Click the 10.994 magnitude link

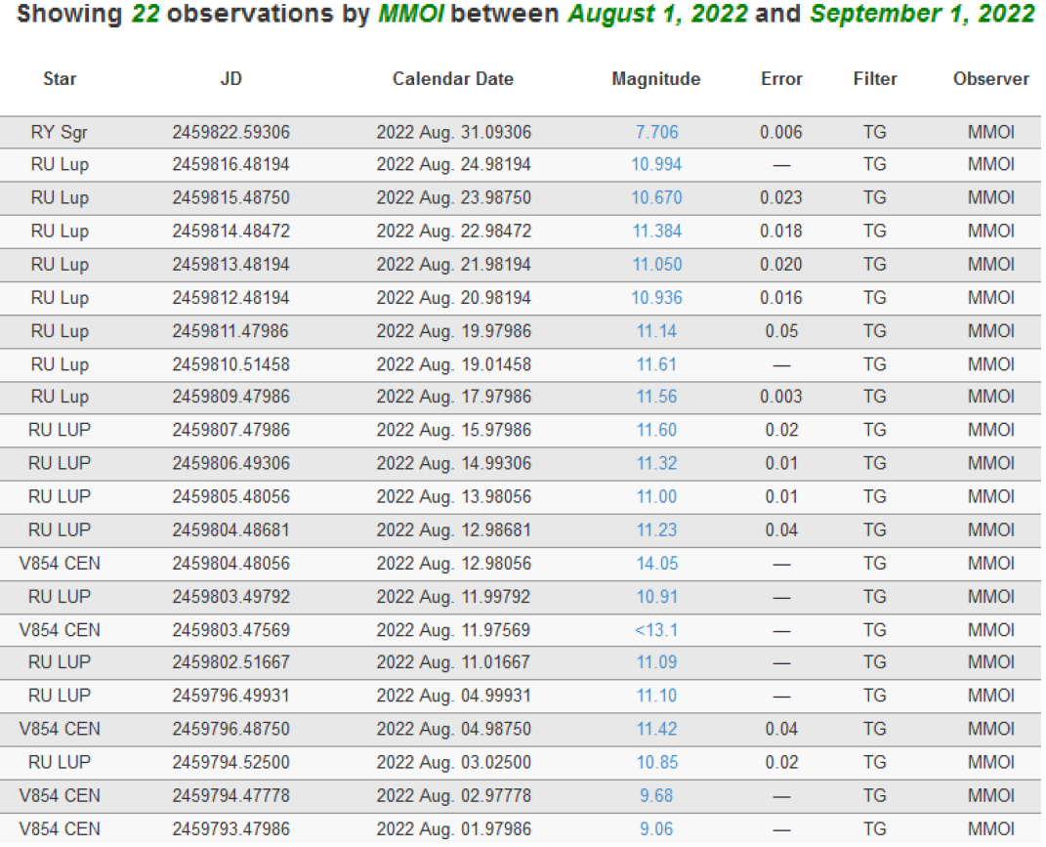pos(656,165)
